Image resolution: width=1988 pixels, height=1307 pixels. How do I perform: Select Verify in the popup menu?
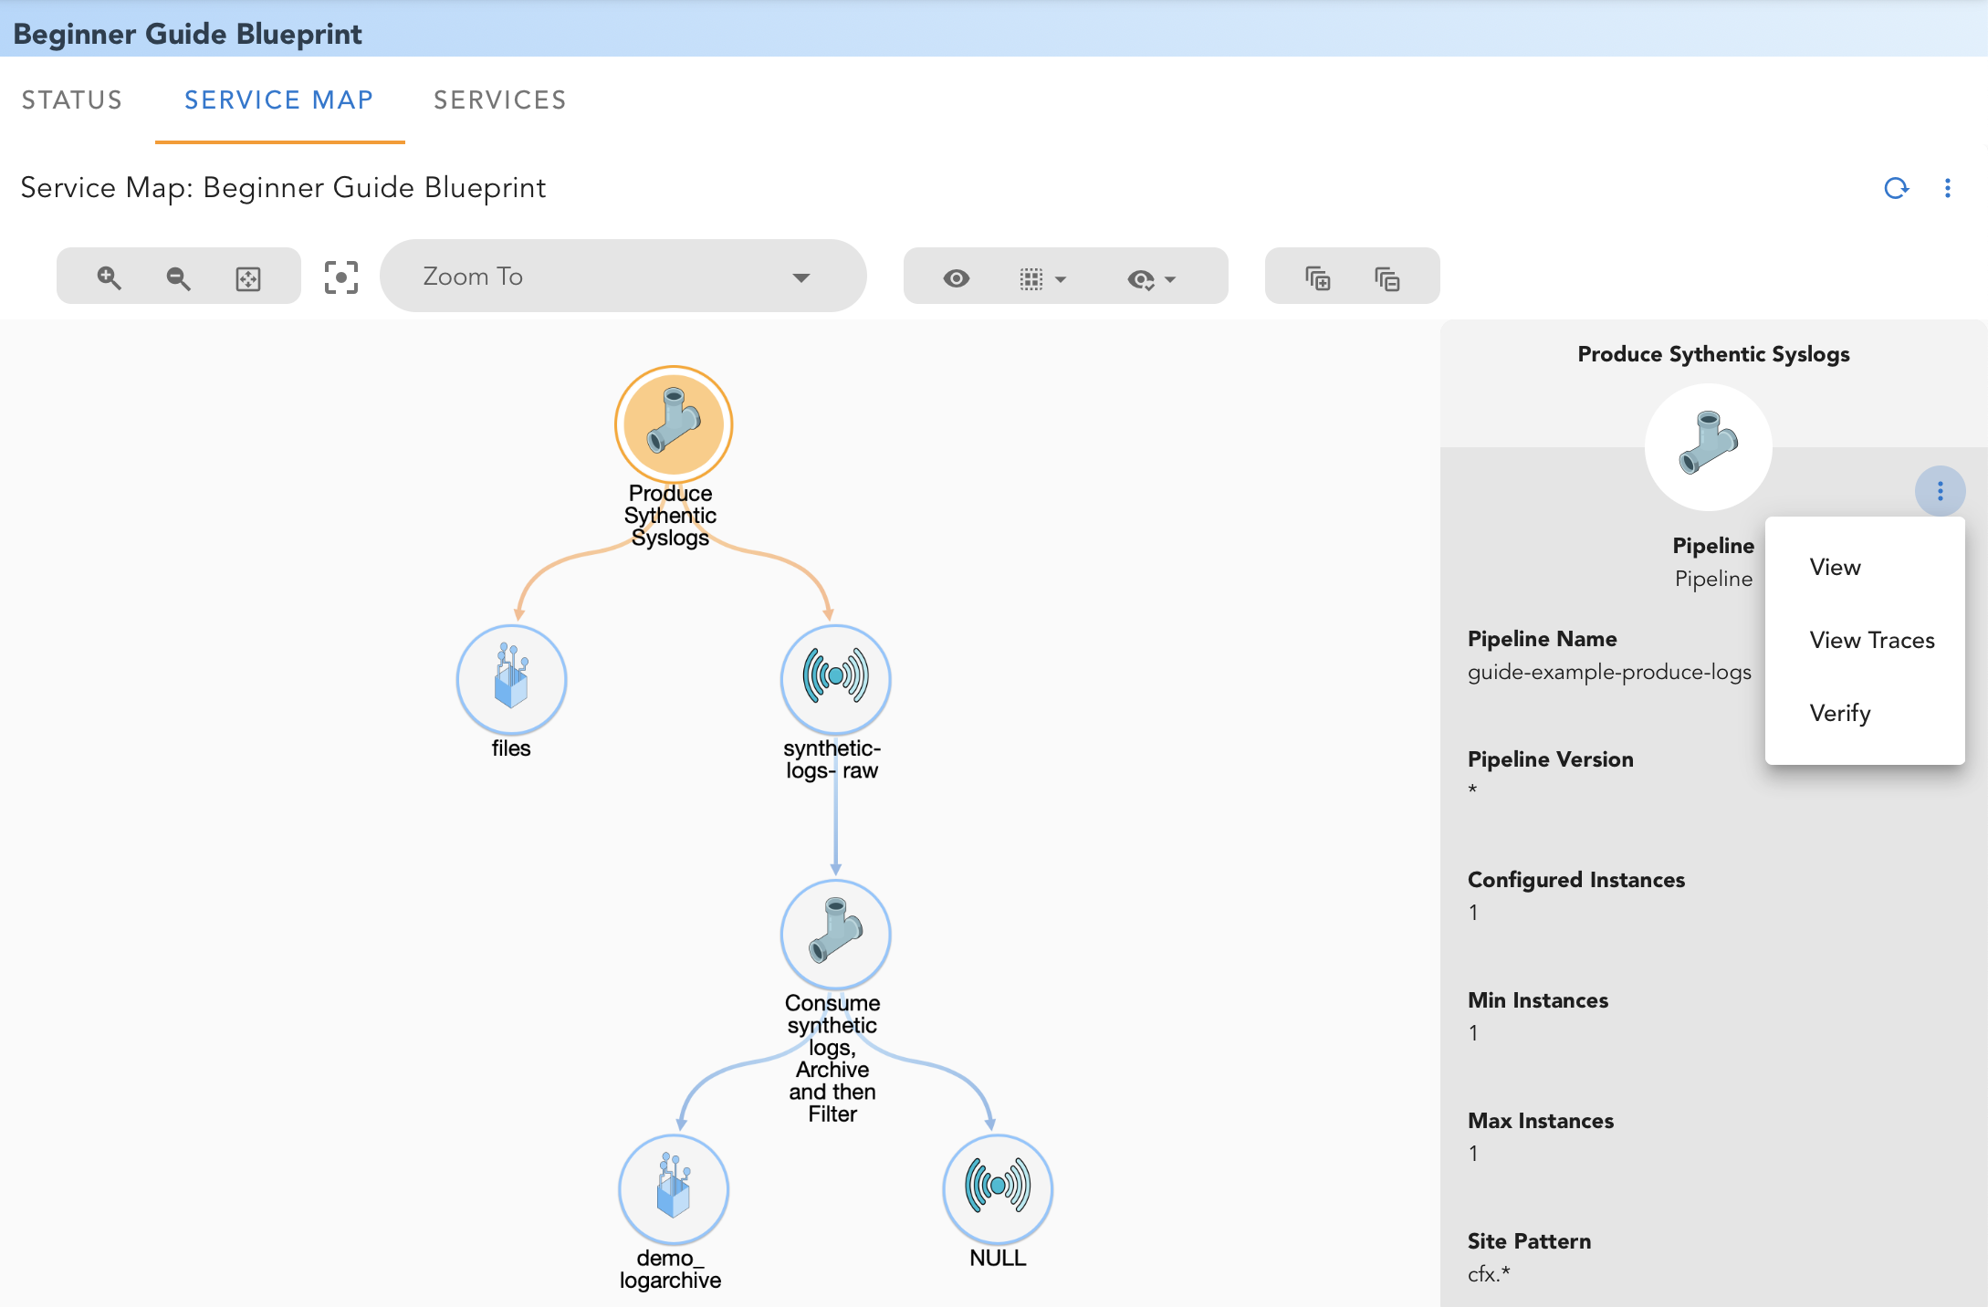1839,713
